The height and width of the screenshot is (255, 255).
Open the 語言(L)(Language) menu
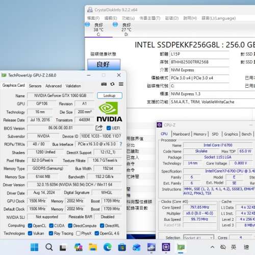coord(219,18)
